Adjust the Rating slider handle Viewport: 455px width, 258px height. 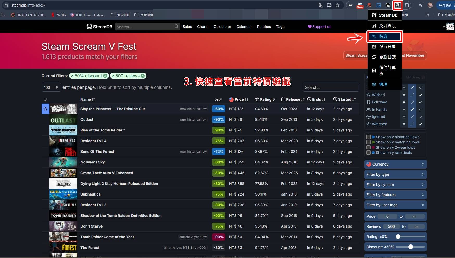(398, 237)
